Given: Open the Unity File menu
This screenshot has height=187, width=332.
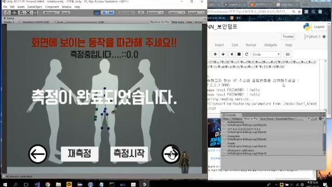Looking at the screenshot, I should tap(5, 7).
